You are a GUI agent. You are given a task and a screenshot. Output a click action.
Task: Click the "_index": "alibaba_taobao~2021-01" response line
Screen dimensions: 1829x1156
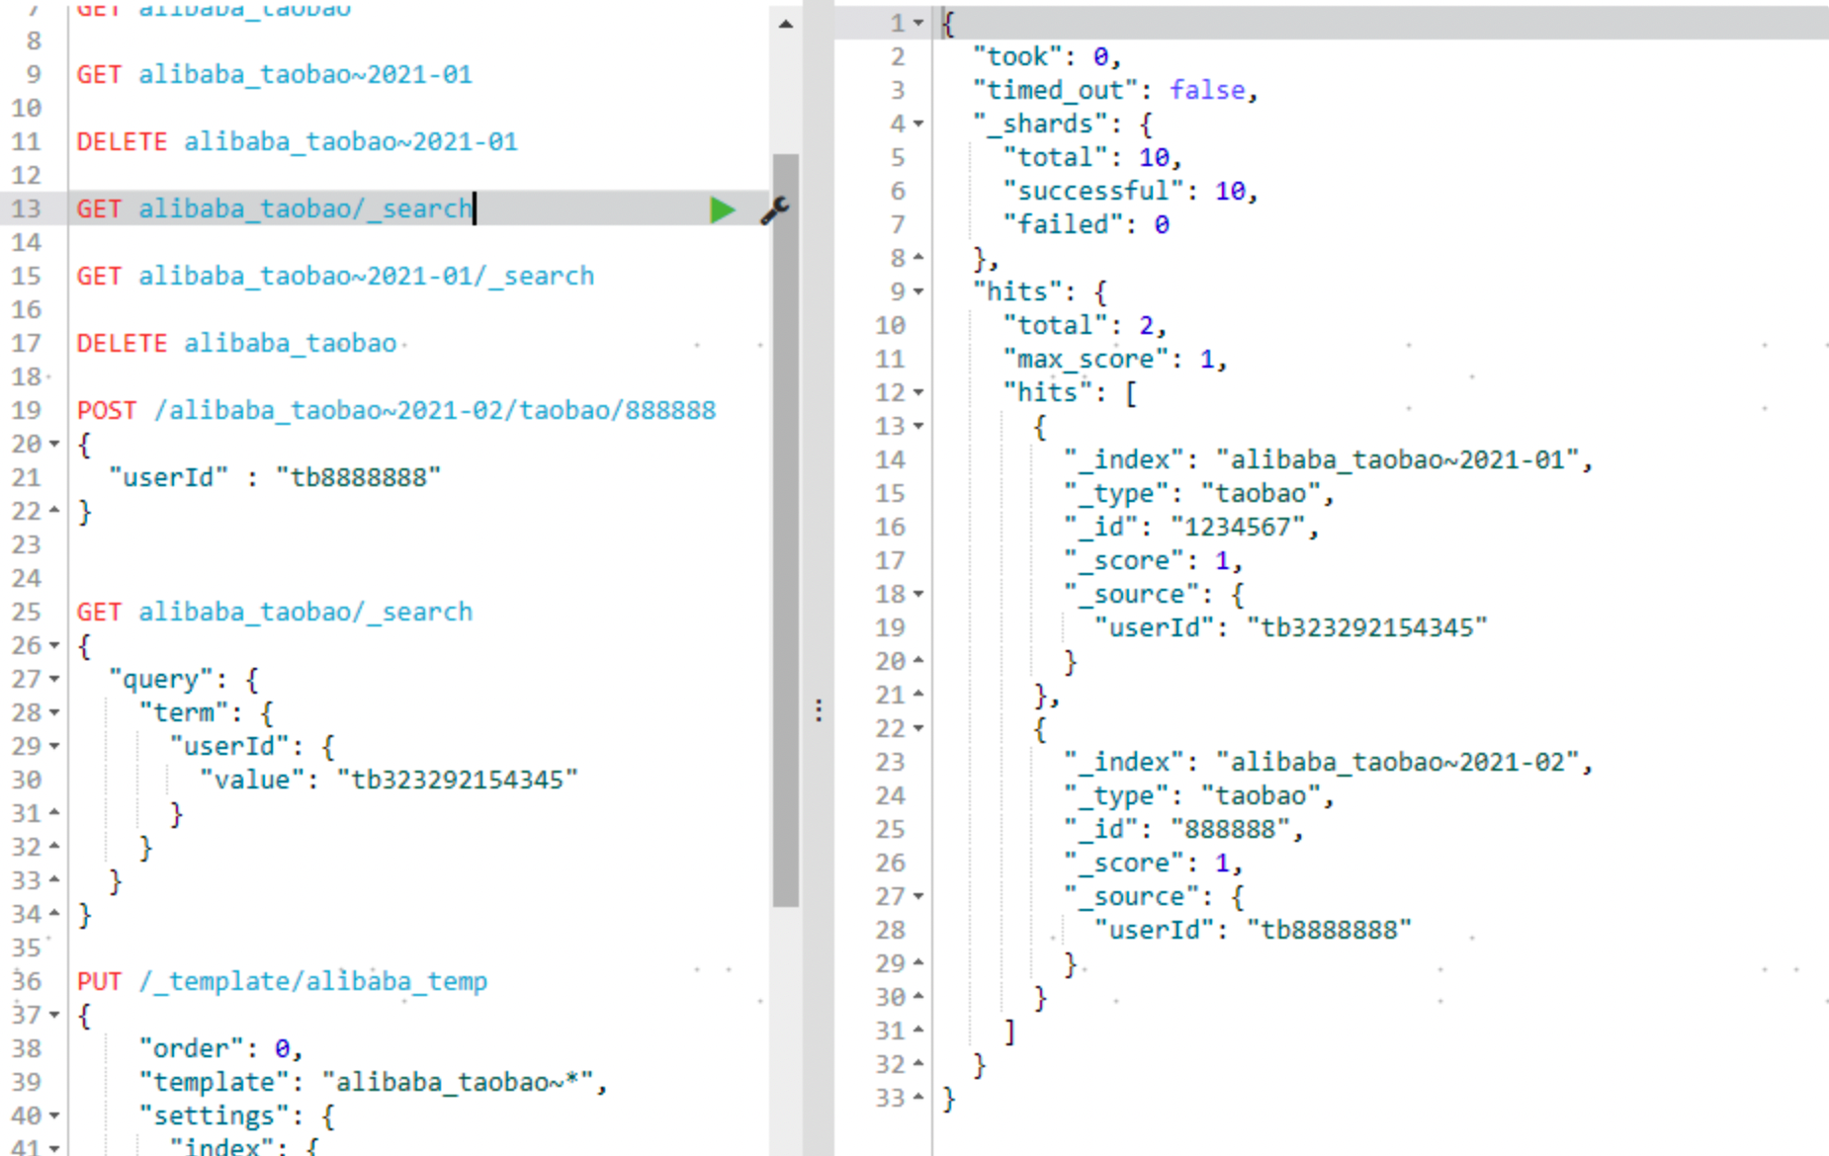(x=1329, y=460)
